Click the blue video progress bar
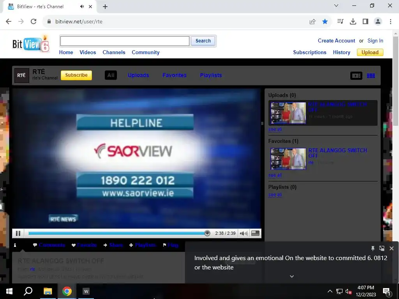This screenshot has width=399, height=299. [x=117, y=233]
